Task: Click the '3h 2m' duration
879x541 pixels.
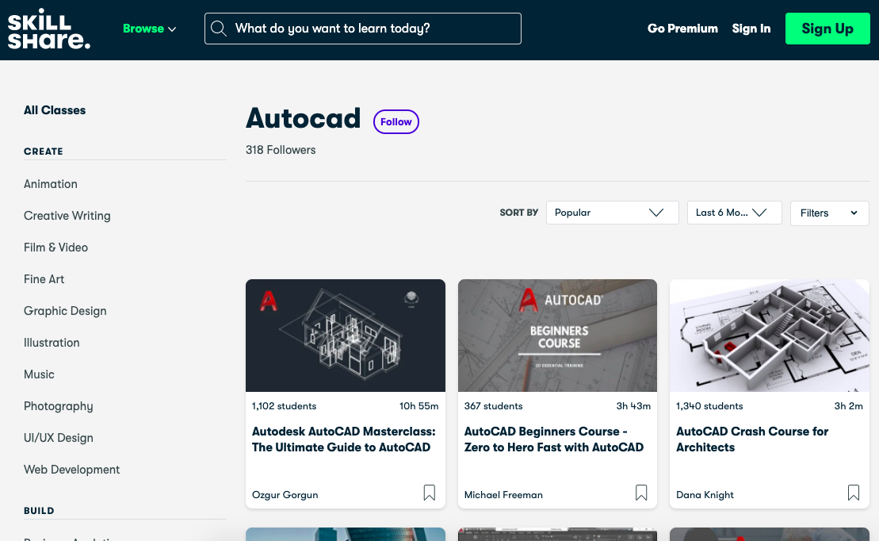Action: pyautogui.click(x=848, y=406)
